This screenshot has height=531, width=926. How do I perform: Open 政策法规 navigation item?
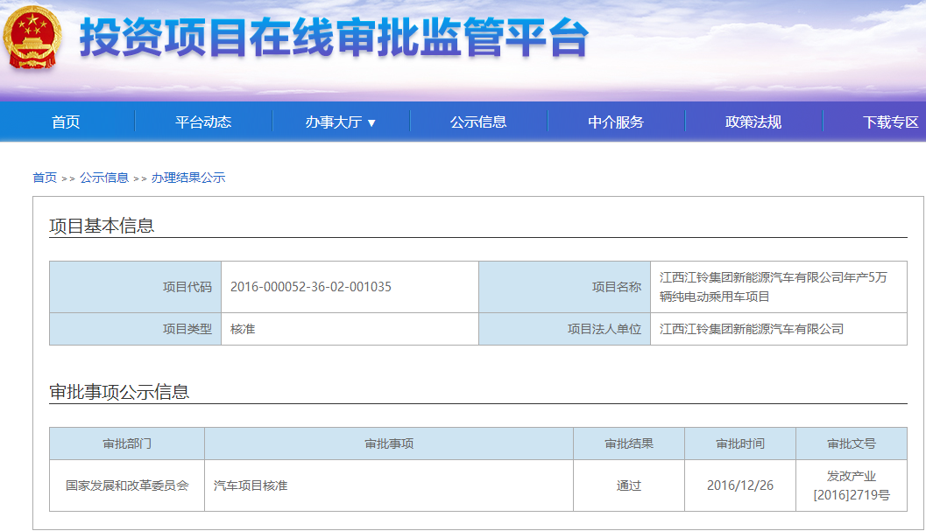[753, 122]
